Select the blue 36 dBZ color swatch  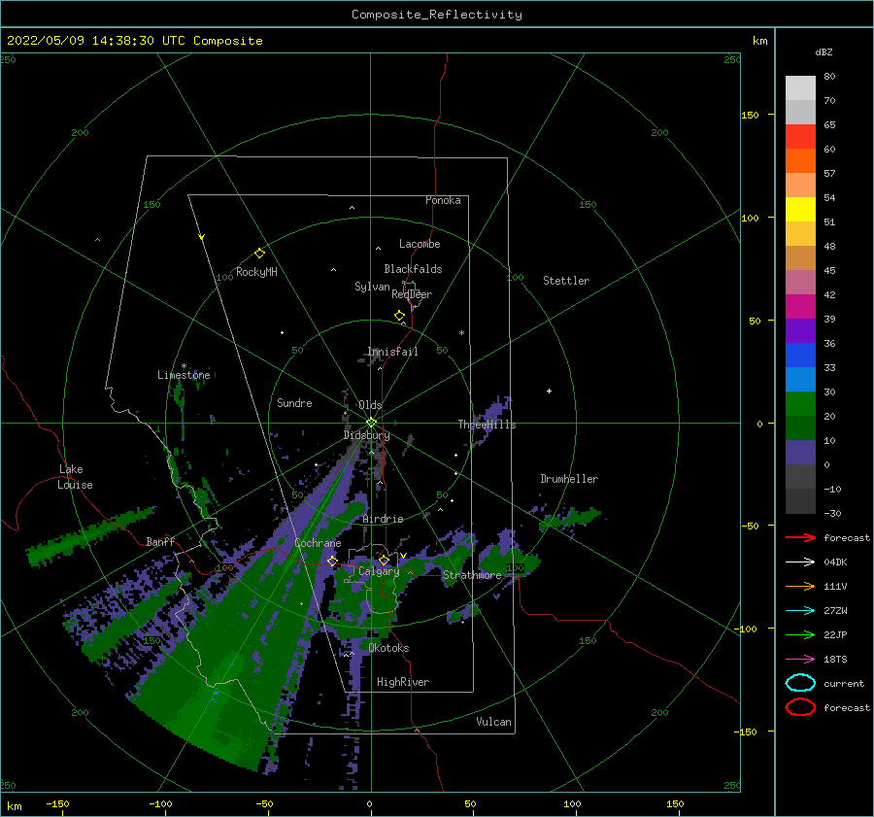(800, 356)
